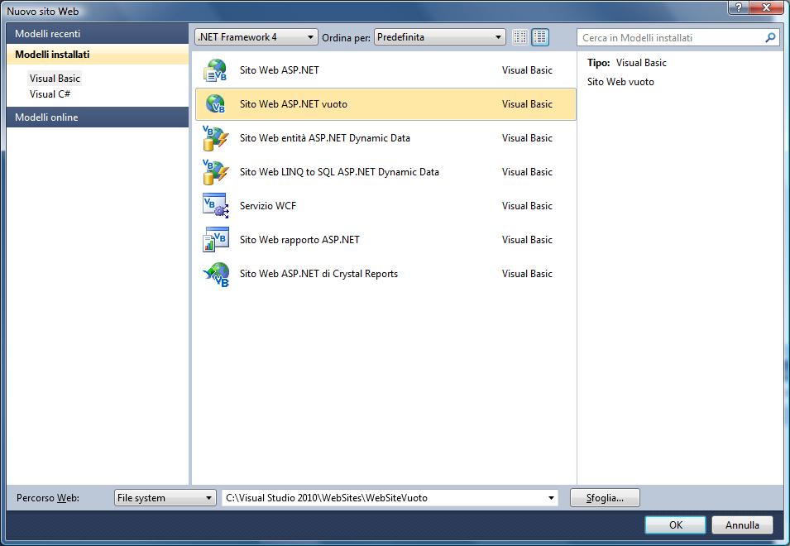Expand the website path combo box arrow
Image resolution: width=790 pixels, height=546 pixels.
[x=551, y=498]
